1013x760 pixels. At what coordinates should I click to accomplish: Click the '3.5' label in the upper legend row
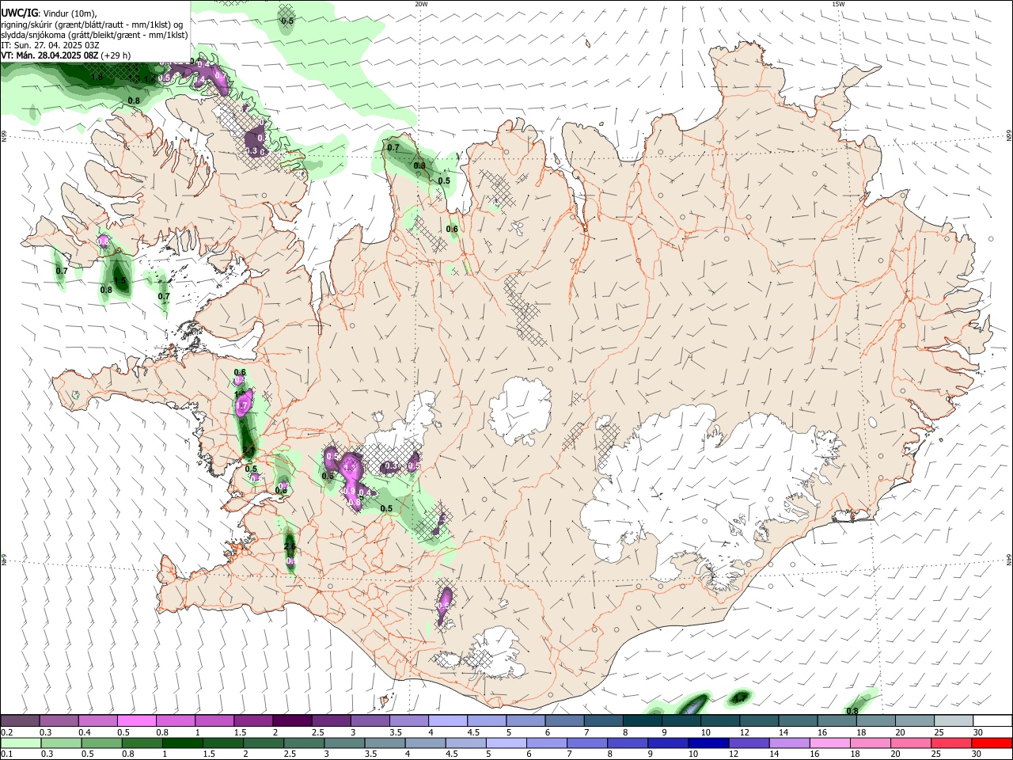pyautogui.click(x=395, y=732)
